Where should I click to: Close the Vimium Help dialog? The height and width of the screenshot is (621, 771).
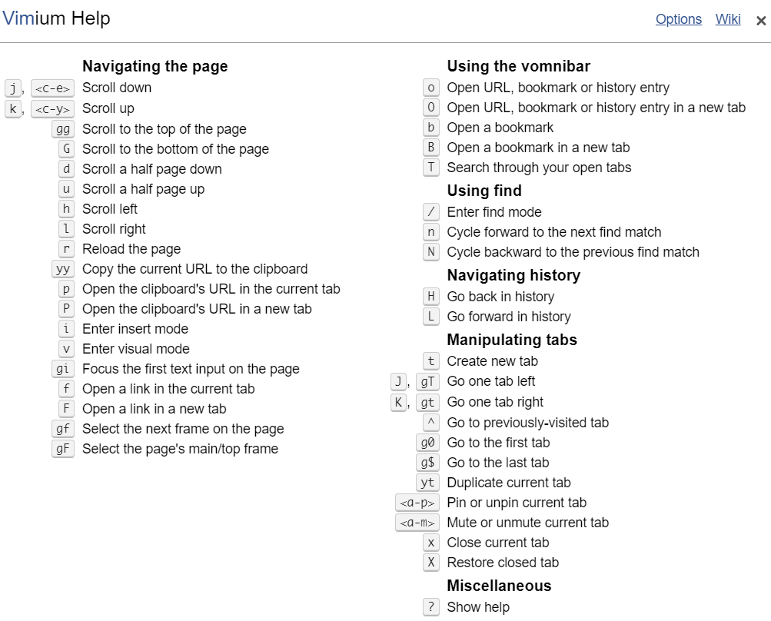761,21
